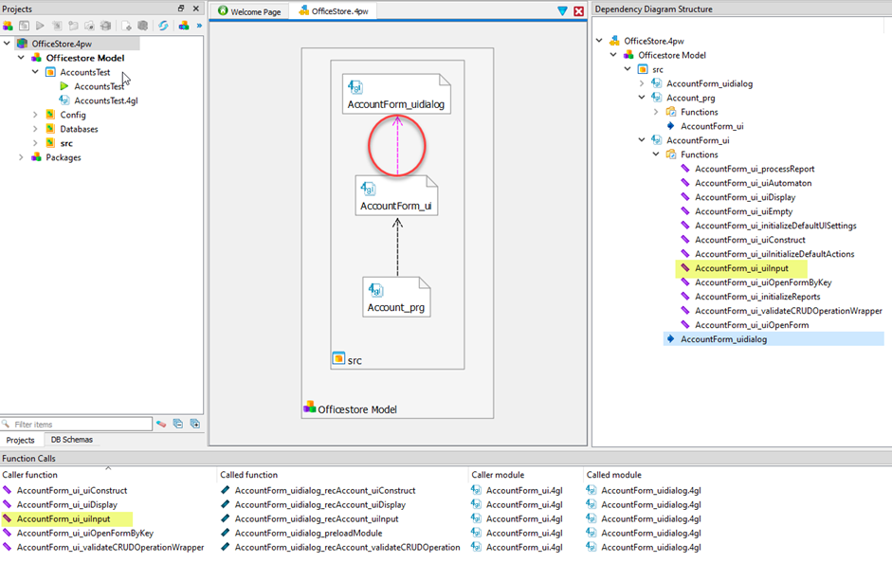Viewport: 892px width, 563px height.
Task: Clear the filter using the eraser icon
Action: [162, 425]
